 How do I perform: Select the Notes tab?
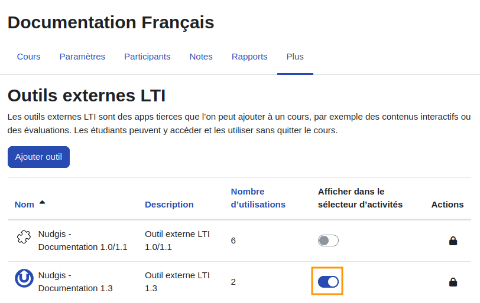(201, 57)
